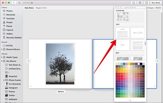Click the Pages 4 & 5 label
The width and height of the screenshot is (163, 103).
tap(41, 8)
